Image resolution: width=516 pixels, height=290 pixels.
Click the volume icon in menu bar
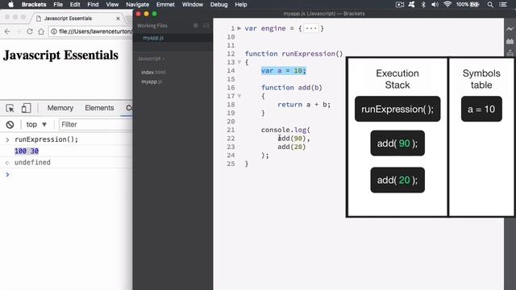(435, 5)
